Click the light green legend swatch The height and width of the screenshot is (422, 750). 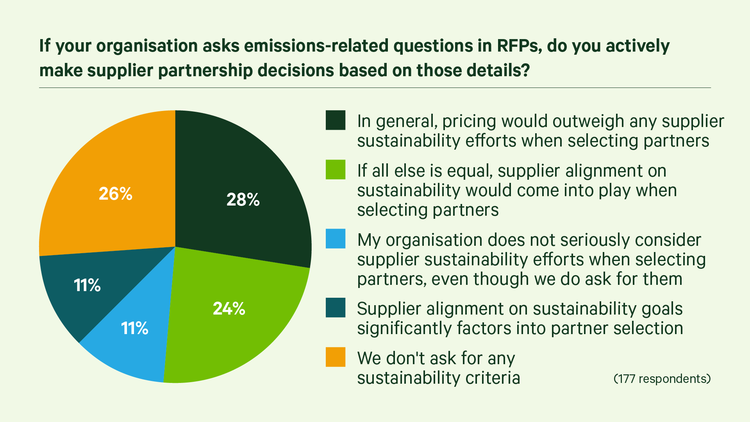click(x=336, y=170)
